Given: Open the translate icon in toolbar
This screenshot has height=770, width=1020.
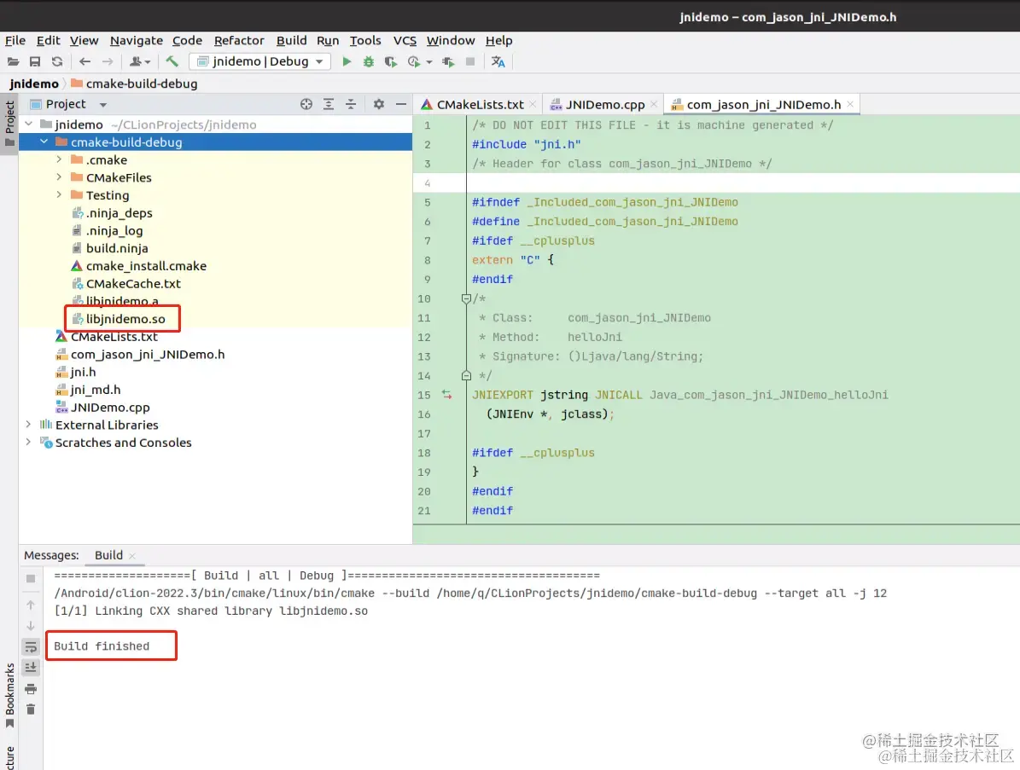Looking at the screenshot, I should tap(498, 61).
